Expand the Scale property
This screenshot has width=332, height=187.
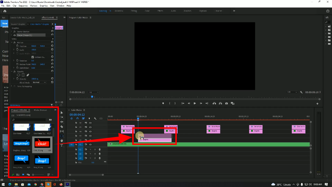point(14,50)
